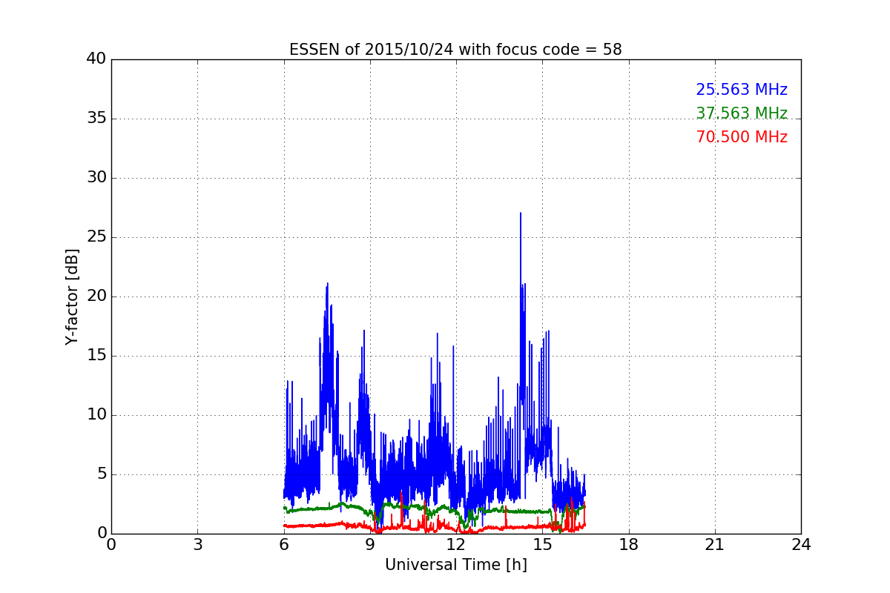Click the tallest blue peak near 27 dB
The image size is (890, 593).
coord(521,214)
